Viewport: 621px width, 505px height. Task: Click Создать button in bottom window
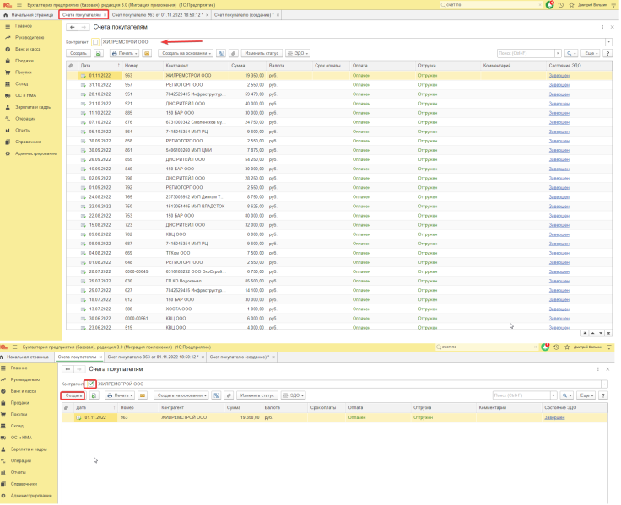click(x=73, y=395)
